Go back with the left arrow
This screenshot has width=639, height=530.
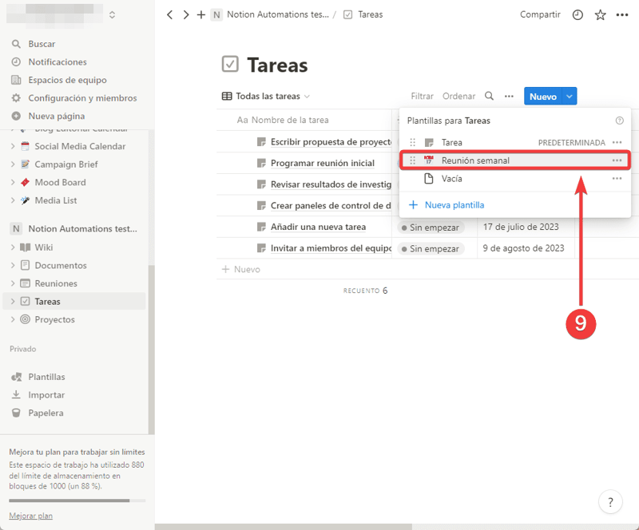(x=169, y=15)
